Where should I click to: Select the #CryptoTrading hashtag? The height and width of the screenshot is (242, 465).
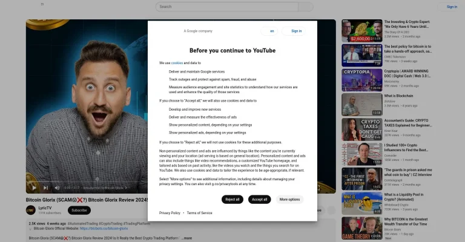click(111, 224)
